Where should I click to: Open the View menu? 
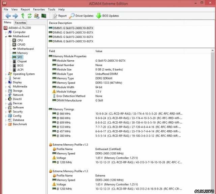(15, 9)
